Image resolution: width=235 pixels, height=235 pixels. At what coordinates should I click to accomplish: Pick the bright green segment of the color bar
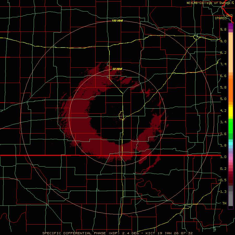[231, 126]
